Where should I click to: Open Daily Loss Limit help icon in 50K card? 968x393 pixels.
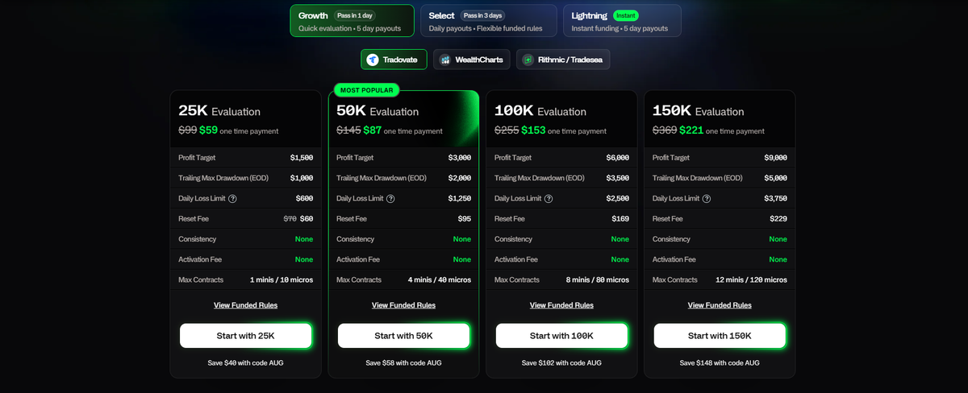point(390,199)
